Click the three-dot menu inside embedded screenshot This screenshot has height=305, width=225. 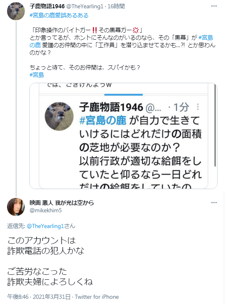pyautogui.click(x=198, y=107)
